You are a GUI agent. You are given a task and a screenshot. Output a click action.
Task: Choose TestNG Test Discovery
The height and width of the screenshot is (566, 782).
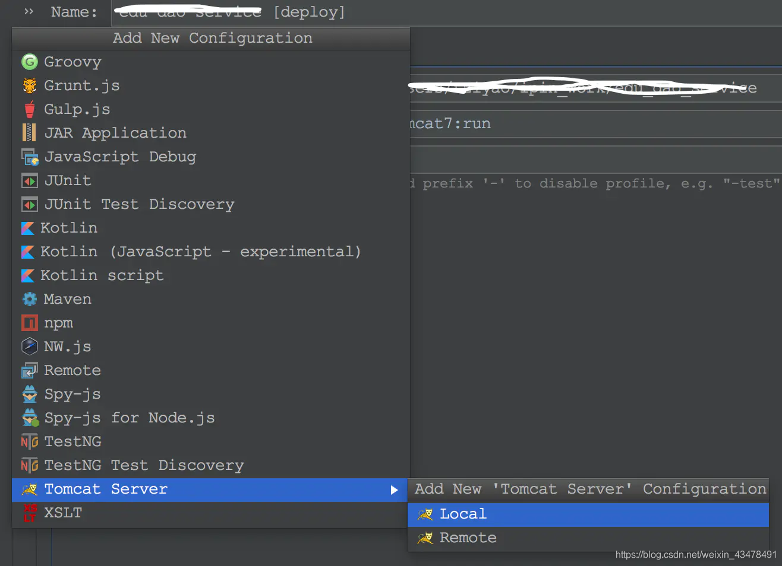click(x=211, y=465)
